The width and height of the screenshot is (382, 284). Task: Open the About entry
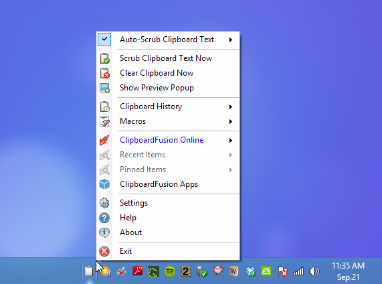coord(130,232)
